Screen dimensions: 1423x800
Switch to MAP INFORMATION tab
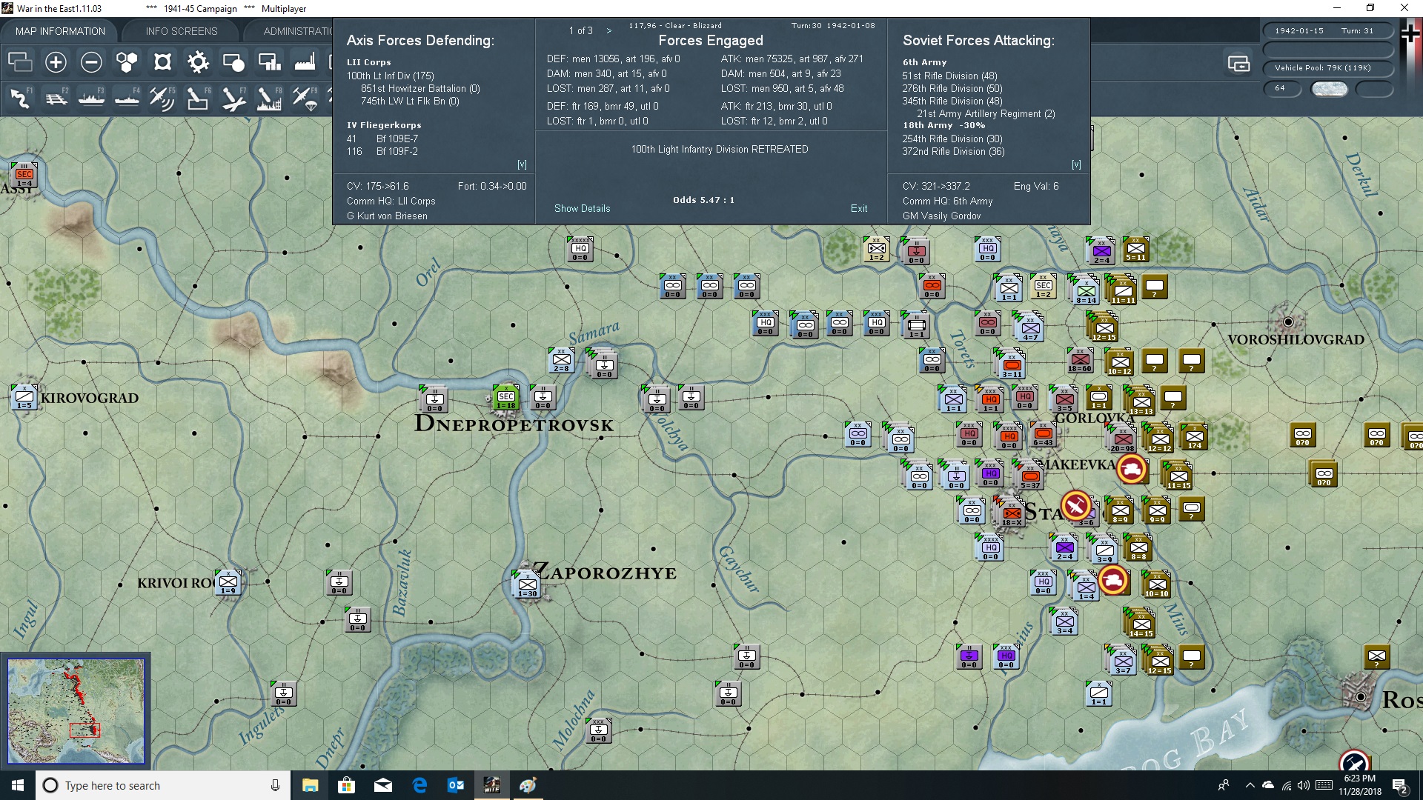tap(60, 31)
